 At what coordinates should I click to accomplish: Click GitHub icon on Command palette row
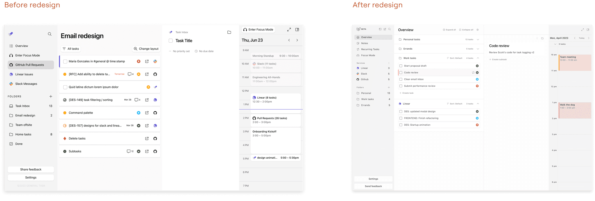pyautogui.click(x=155, y=113)
